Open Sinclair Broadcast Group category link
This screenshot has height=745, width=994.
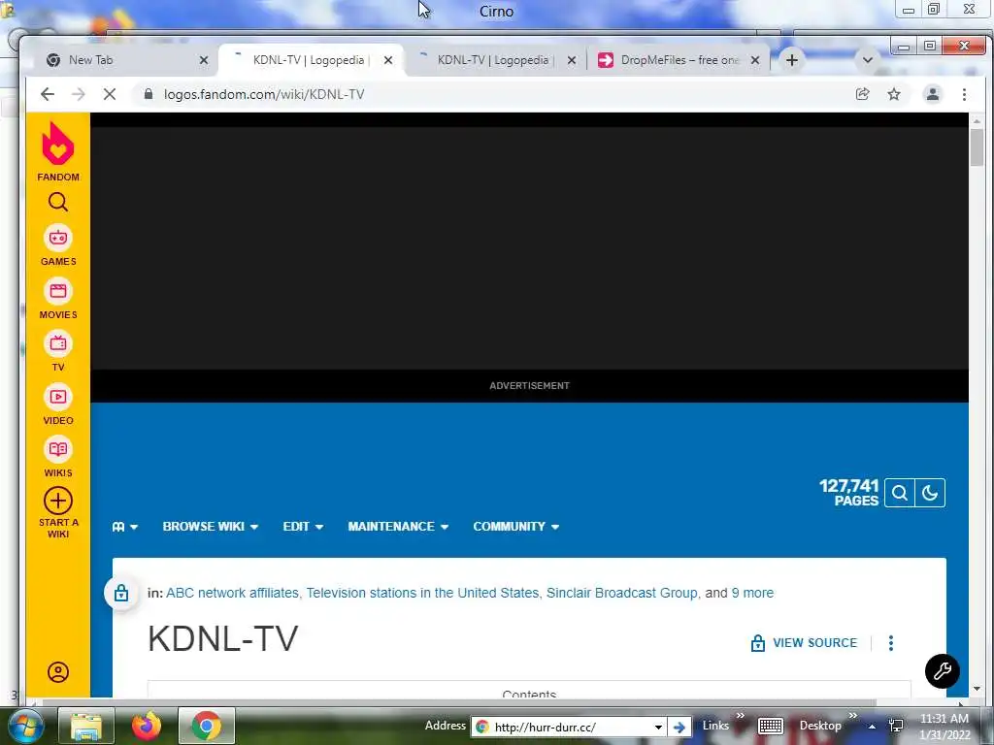[x=622, y=593]
